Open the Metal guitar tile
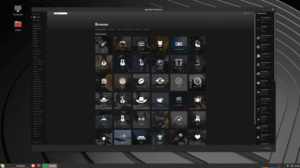The height and width of the screenshot is (168, 300). [198, 119]
